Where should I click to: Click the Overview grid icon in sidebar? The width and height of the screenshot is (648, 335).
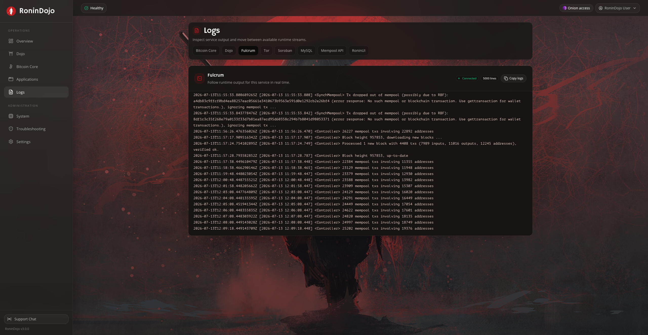[11, 41]
